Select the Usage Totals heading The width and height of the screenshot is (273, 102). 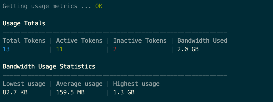(24, 23)
